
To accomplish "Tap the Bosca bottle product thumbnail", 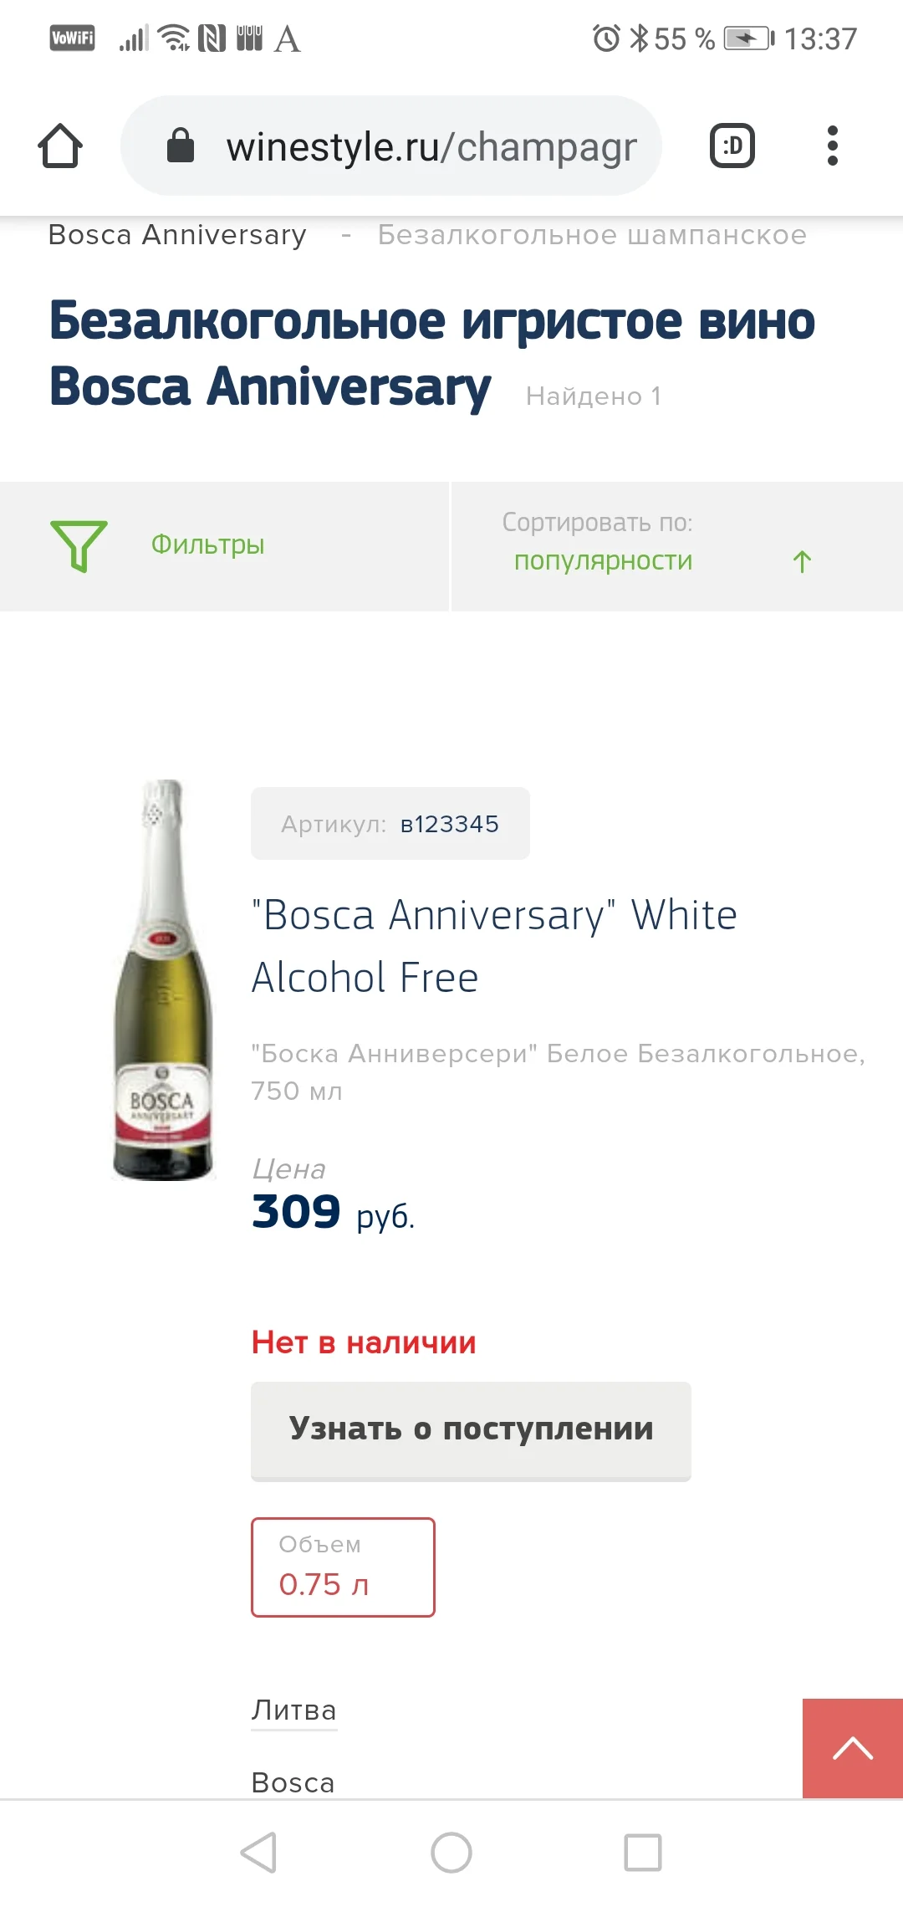I will 161,979.
